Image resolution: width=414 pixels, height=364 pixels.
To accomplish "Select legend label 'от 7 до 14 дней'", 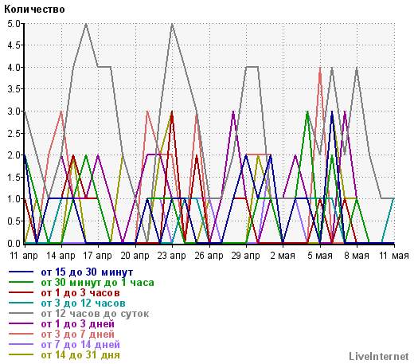I will pos(80,345).
